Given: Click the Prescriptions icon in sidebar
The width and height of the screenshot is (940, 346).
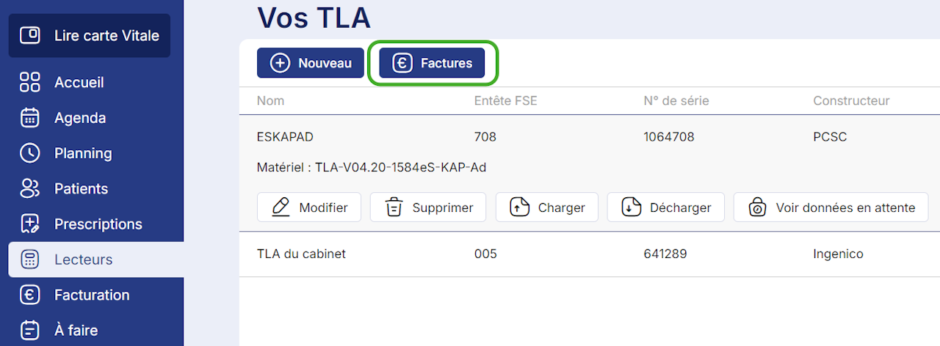Looking at the screenshot, I should (29, 224).
